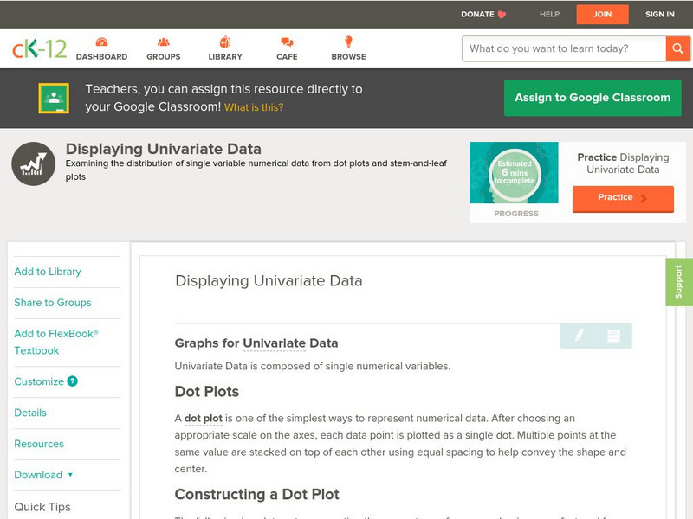Image resolution: width=693 pixels, height=519 pixels.
Task: Click the underlined 'dot plot' term
Action: click(x=204, y=419)
